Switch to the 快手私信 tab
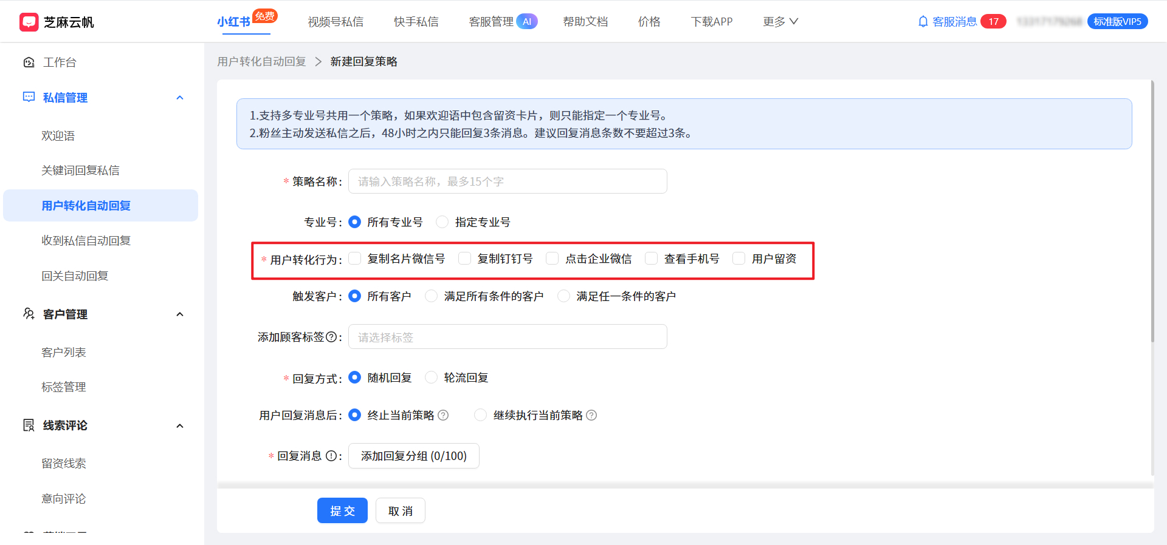Viewport: 1167px width, 545px height. click(x=416, y=22)
